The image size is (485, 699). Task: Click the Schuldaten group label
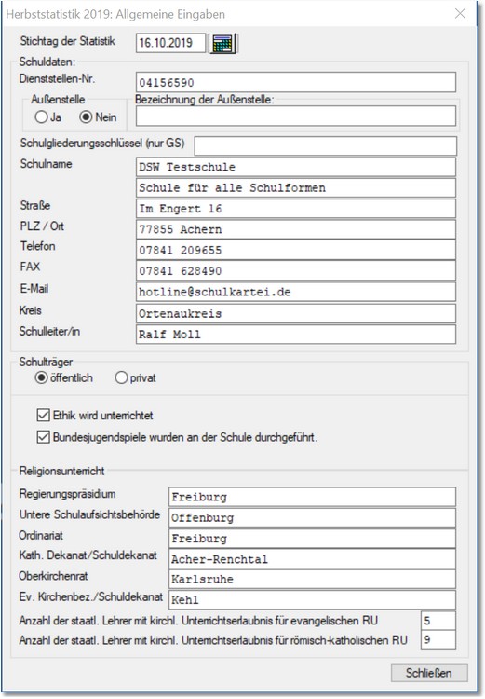pos(47,62)
